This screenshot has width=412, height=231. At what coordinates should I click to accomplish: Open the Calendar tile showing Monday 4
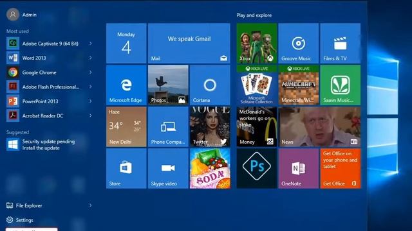(126, 43)
